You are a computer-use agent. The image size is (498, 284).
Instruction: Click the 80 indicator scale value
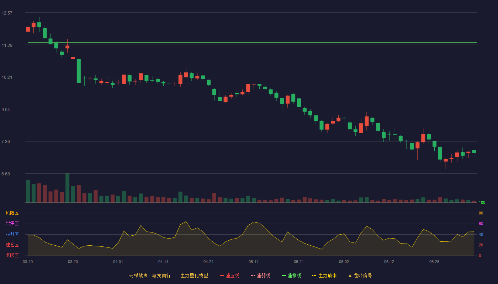481,213
